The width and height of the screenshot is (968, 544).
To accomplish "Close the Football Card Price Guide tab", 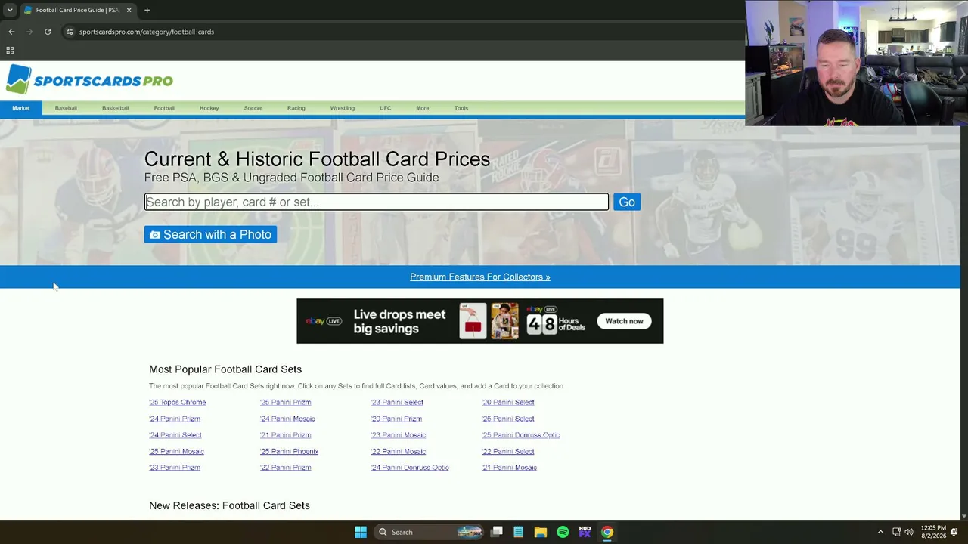I will [129, 10].
